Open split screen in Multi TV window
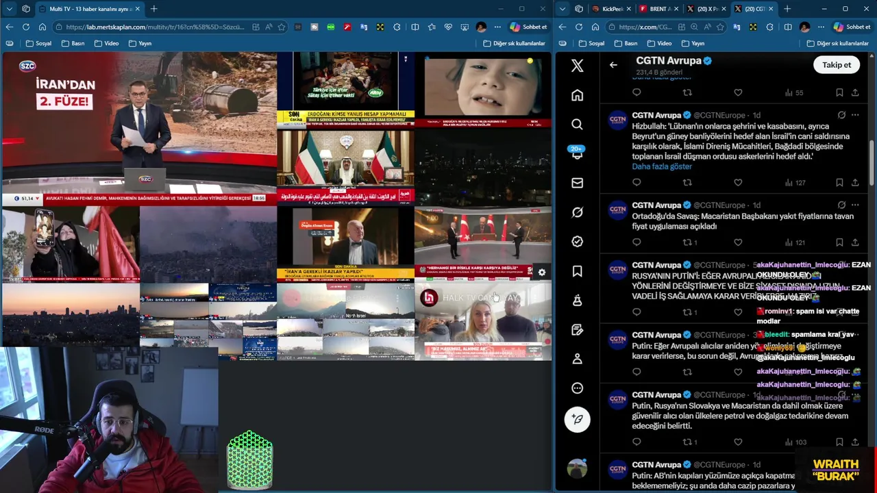 tap(415, 27)
